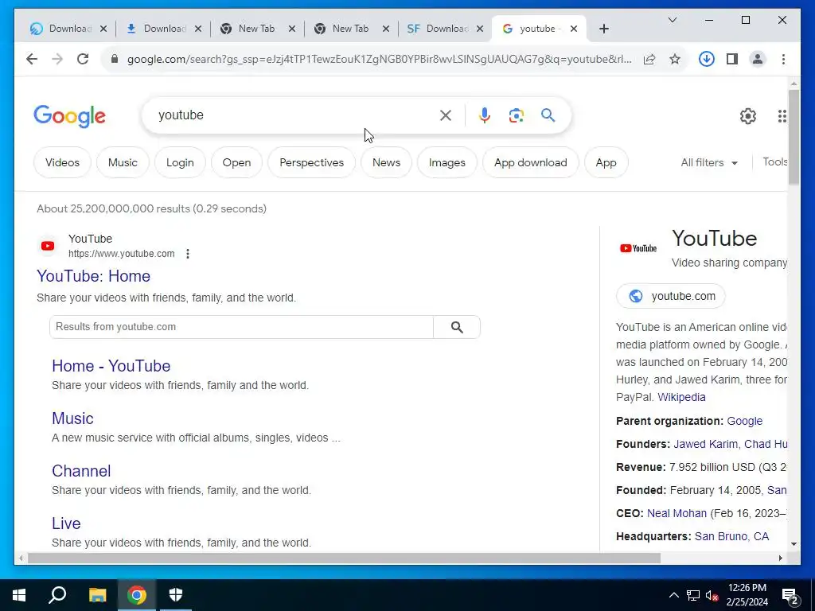Viewport: 815px width, 611px height.
Task: Go back using the browser back arrow
Action: tap(32, 59)
